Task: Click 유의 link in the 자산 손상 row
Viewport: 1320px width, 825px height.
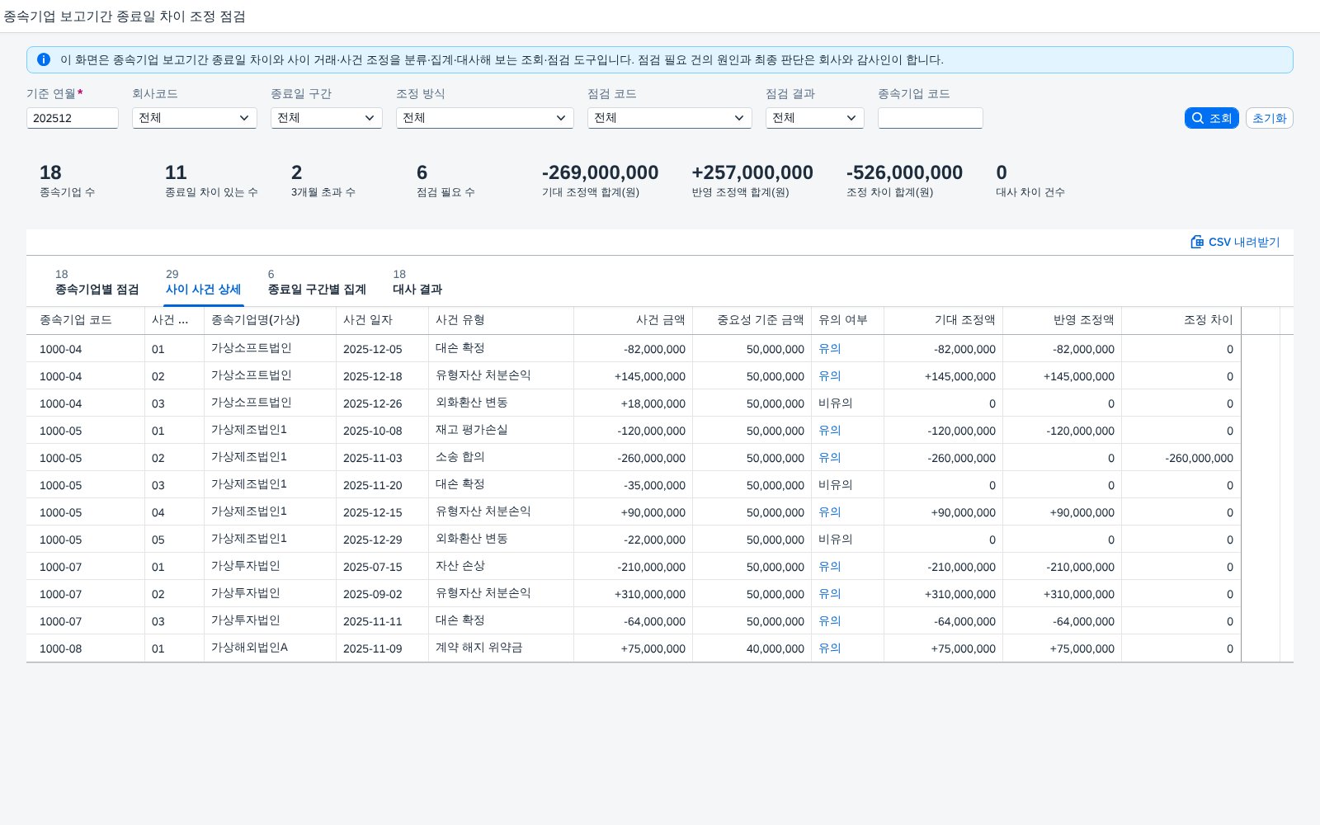Action: pyautogui.click(x=830, y=566)
